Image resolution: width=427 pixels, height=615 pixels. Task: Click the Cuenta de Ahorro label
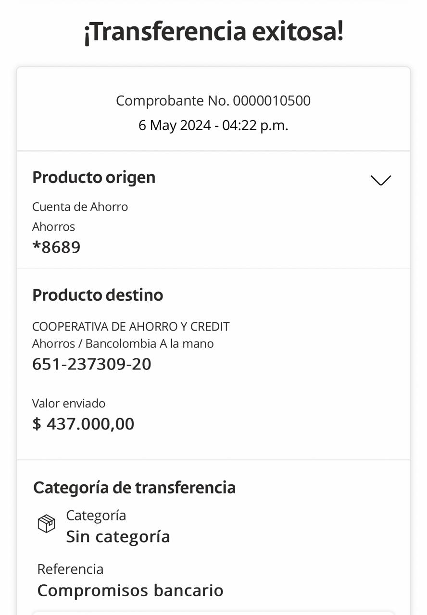80,207
